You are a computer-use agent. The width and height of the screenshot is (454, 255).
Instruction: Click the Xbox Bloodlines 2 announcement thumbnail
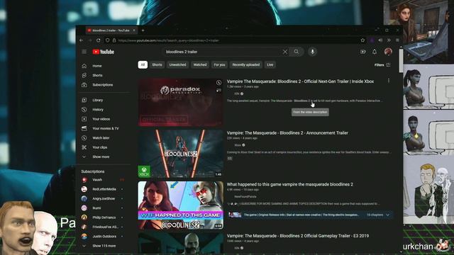point(181,154)
